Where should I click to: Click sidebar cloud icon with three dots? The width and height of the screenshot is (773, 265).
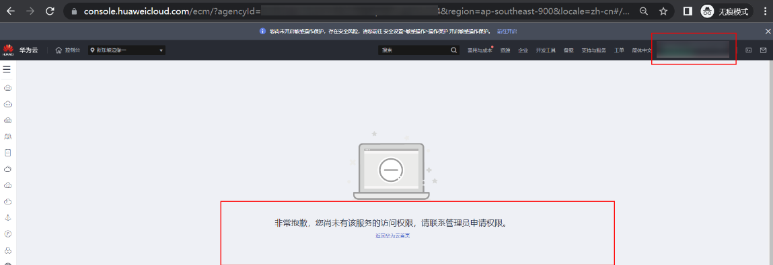click(7, 104)
